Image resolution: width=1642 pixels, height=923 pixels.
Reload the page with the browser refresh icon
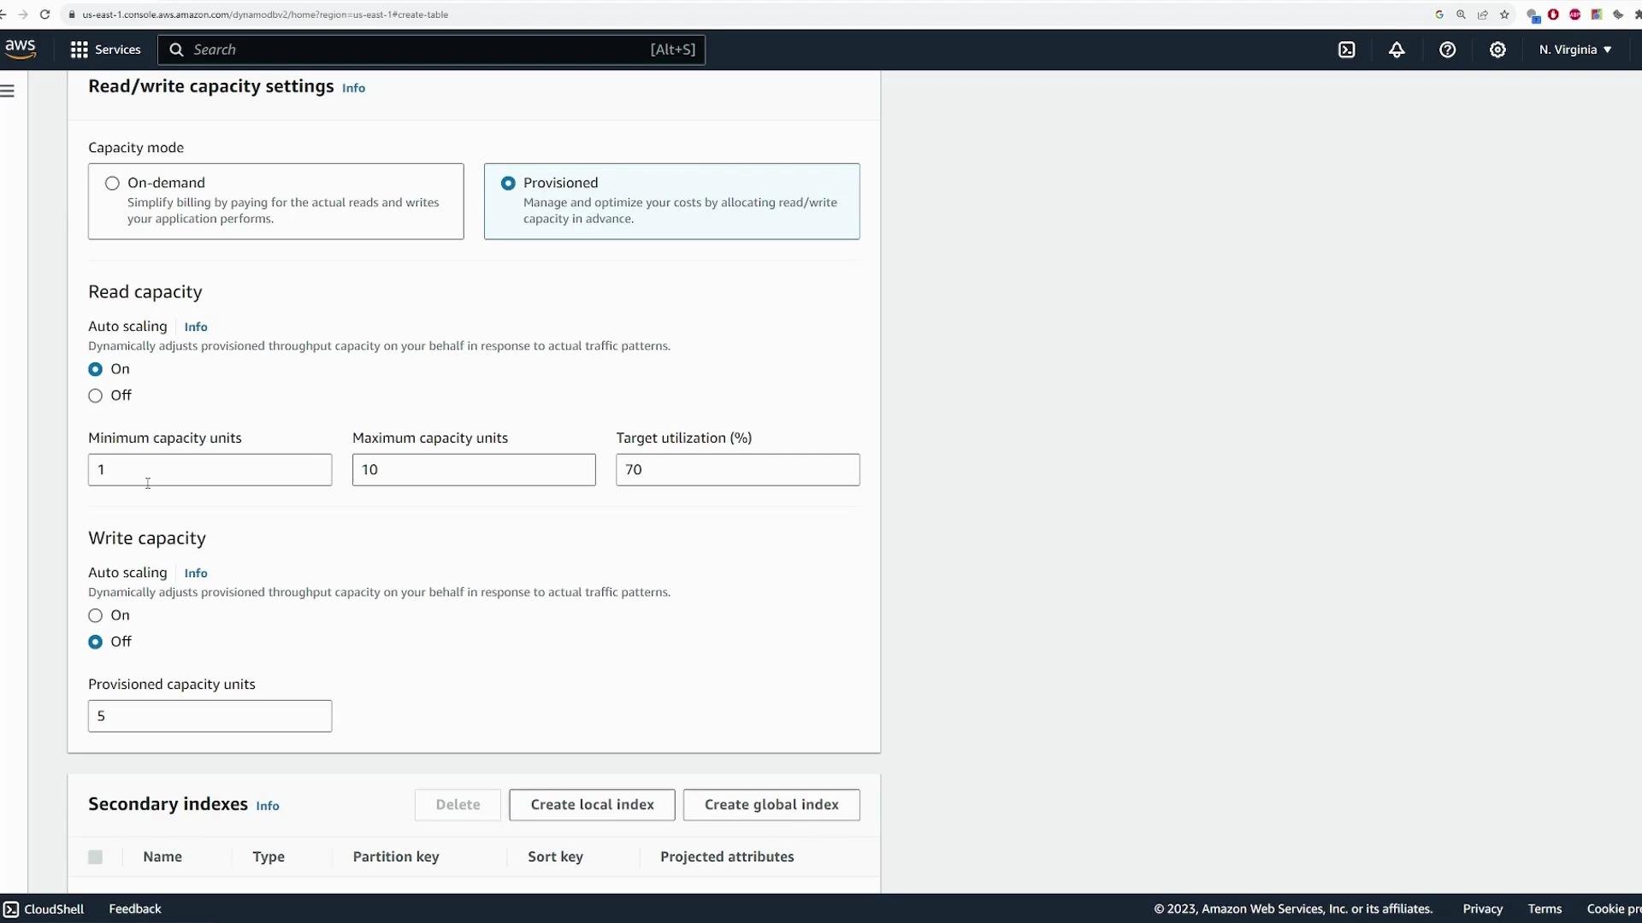44,15
